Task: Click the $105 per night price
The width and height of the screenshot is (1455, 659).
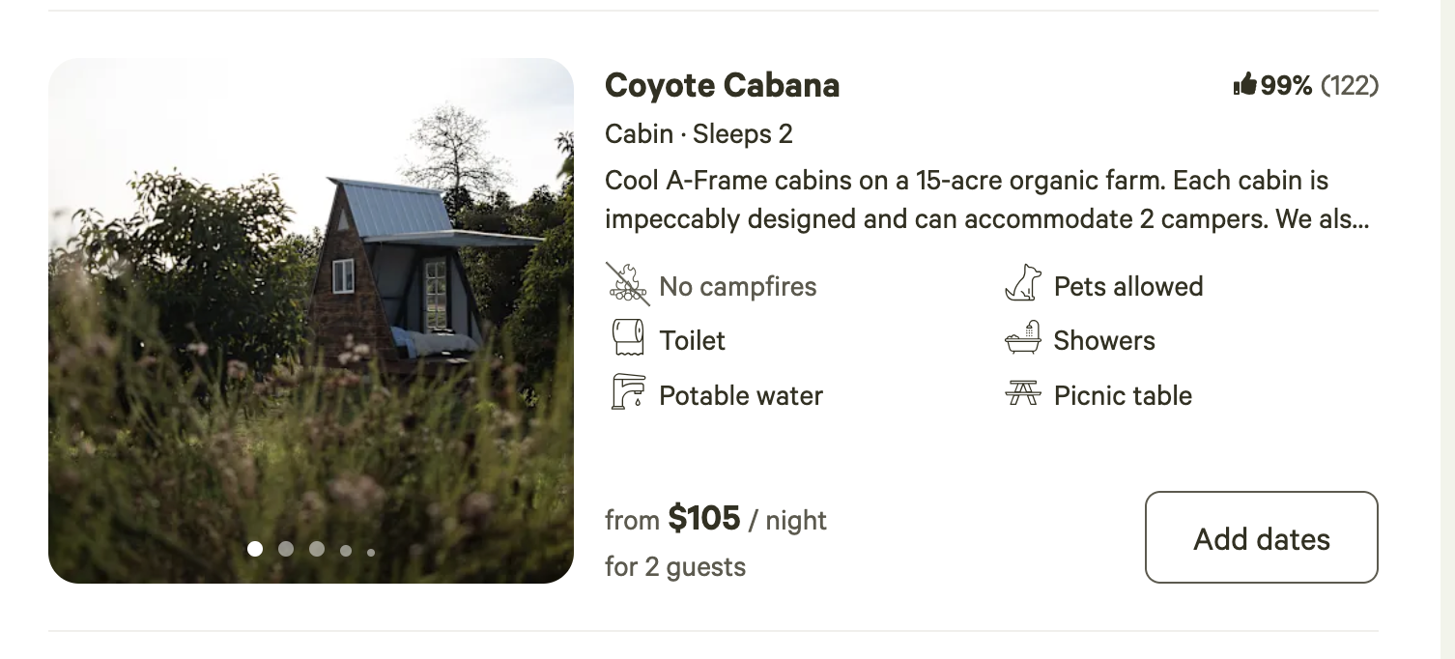Action: (x=704, y=519)
